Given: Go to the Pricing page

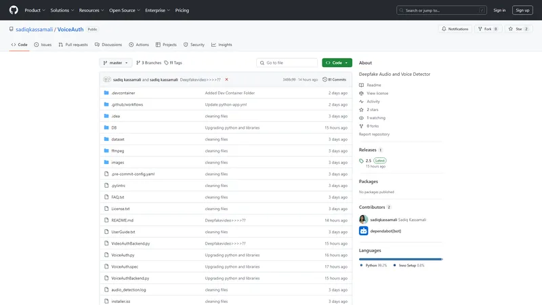Looking at the screenshot, I should (x=182, y=10).
